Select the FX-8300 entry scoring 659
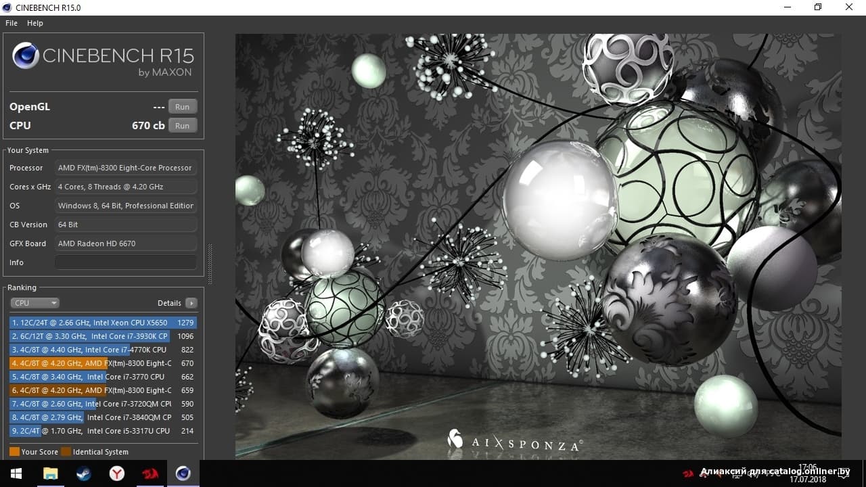 click(x=103, y=390)
